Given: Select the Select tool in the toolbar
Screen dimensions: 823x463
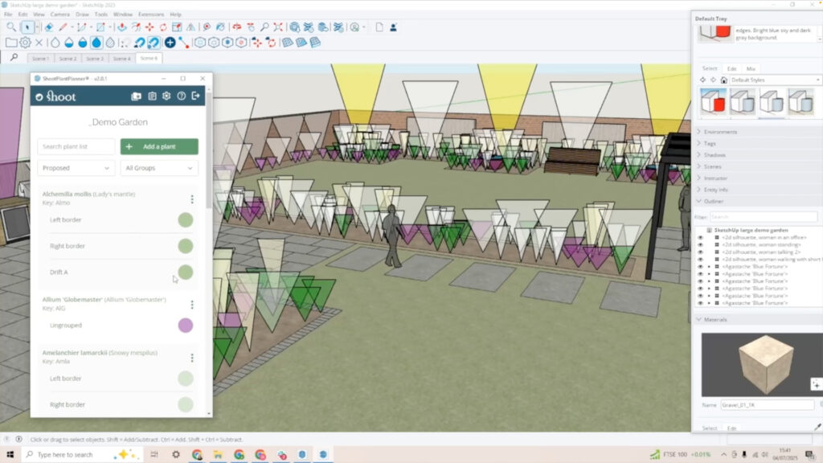Looking at the screenshot, I should coord(27,26).
